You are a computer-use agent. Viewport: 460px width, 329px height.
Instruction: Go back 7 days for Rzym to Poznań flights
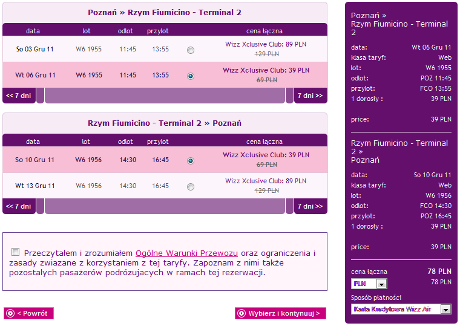pyautogui.click(x=19, y=206)
